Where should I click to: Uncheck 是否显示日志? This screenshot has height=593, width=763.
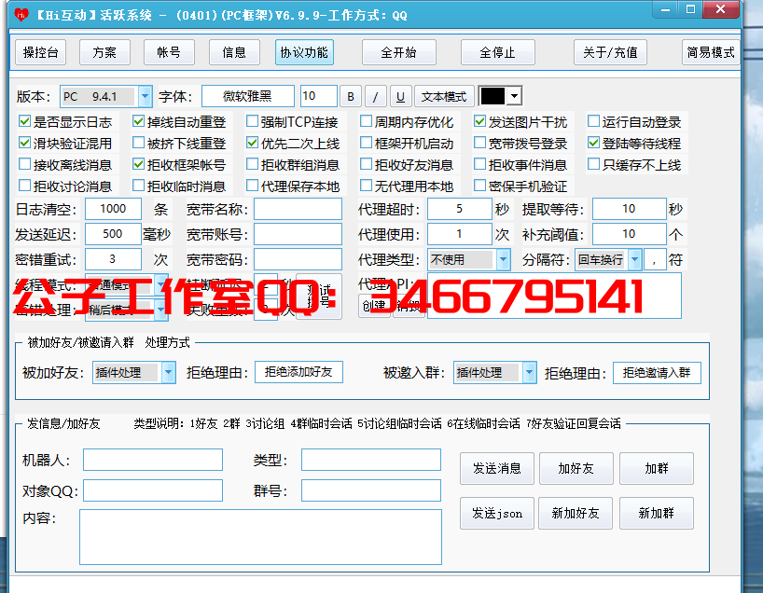pos(24,121)
